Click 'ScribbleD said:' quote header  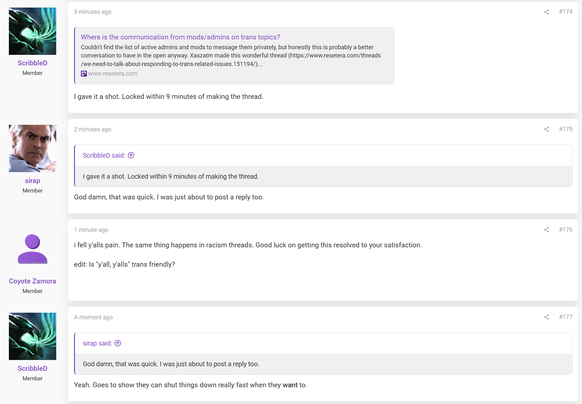click(104, 155)
